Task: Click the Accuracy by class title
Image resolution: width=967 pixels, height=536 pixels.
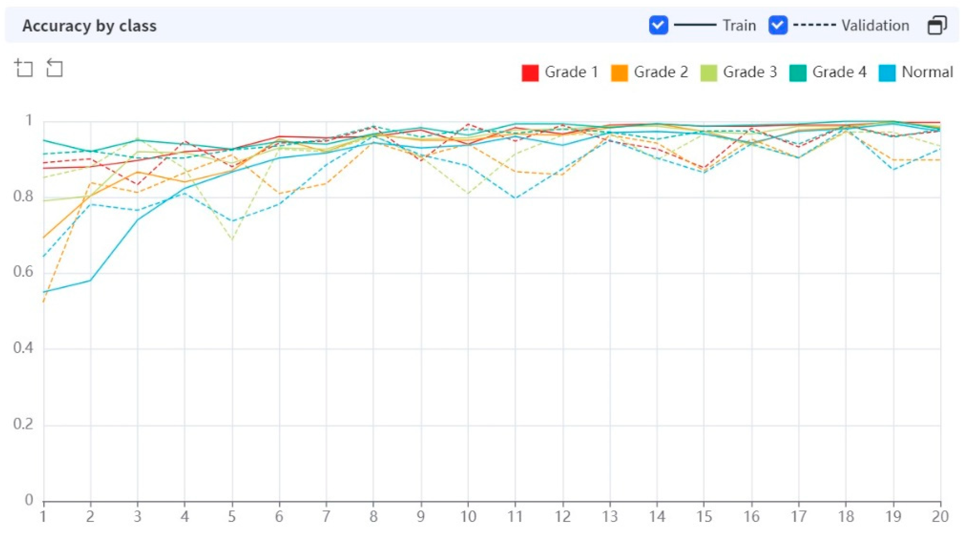Action: [89, 26]
